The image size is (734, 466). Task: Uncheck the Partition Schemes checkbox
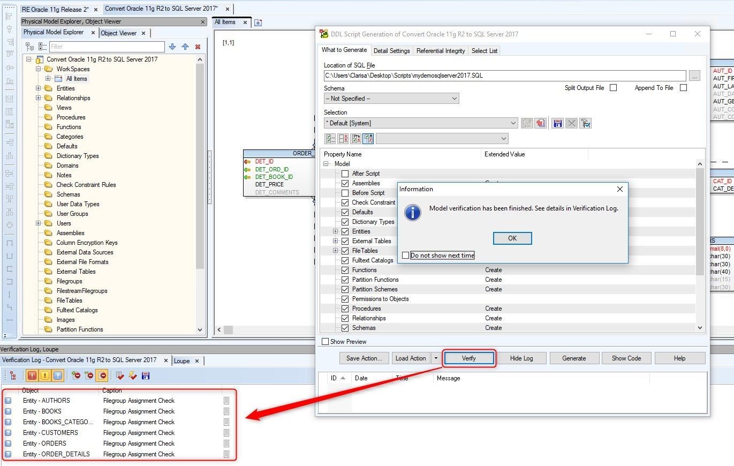pos(345,289)
